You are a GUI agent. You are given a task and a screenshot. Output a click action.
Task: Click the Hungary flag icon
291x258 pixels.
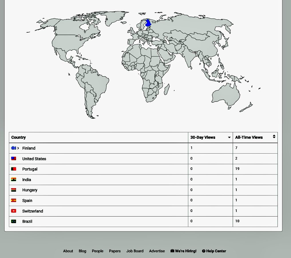(13, 190)
